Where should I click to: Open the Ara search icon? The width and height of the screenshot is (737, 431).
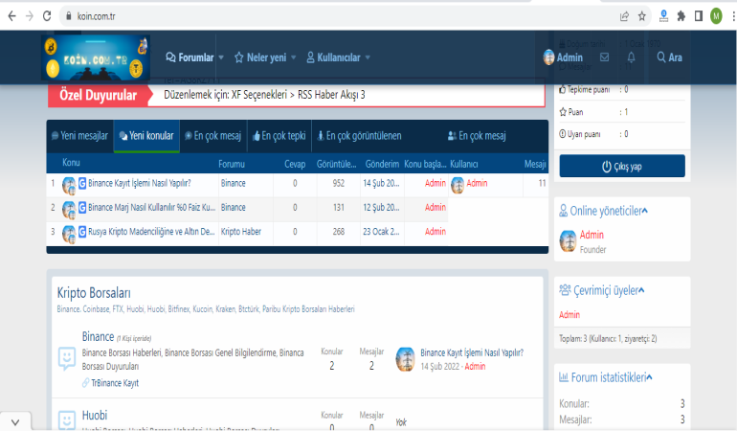[669, 57]
